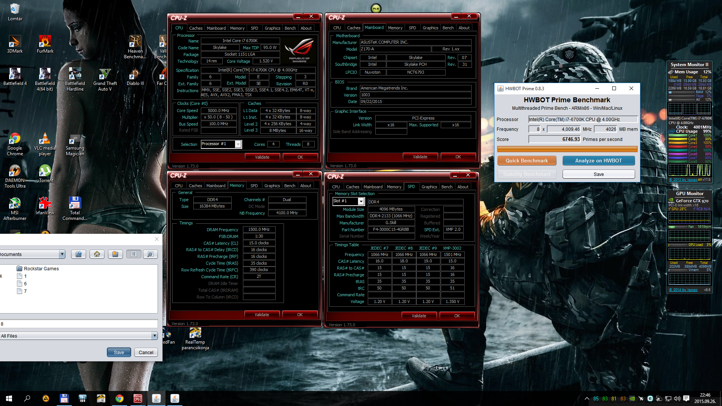
Task: Expand the Documents look-in dropdown
Action: [x=62, y=255]
